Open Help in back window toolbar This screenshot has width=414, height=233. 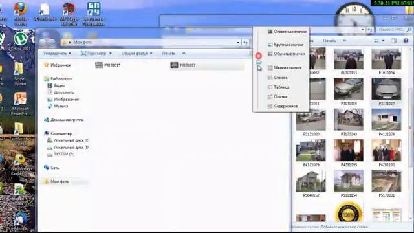coord(406,41)
